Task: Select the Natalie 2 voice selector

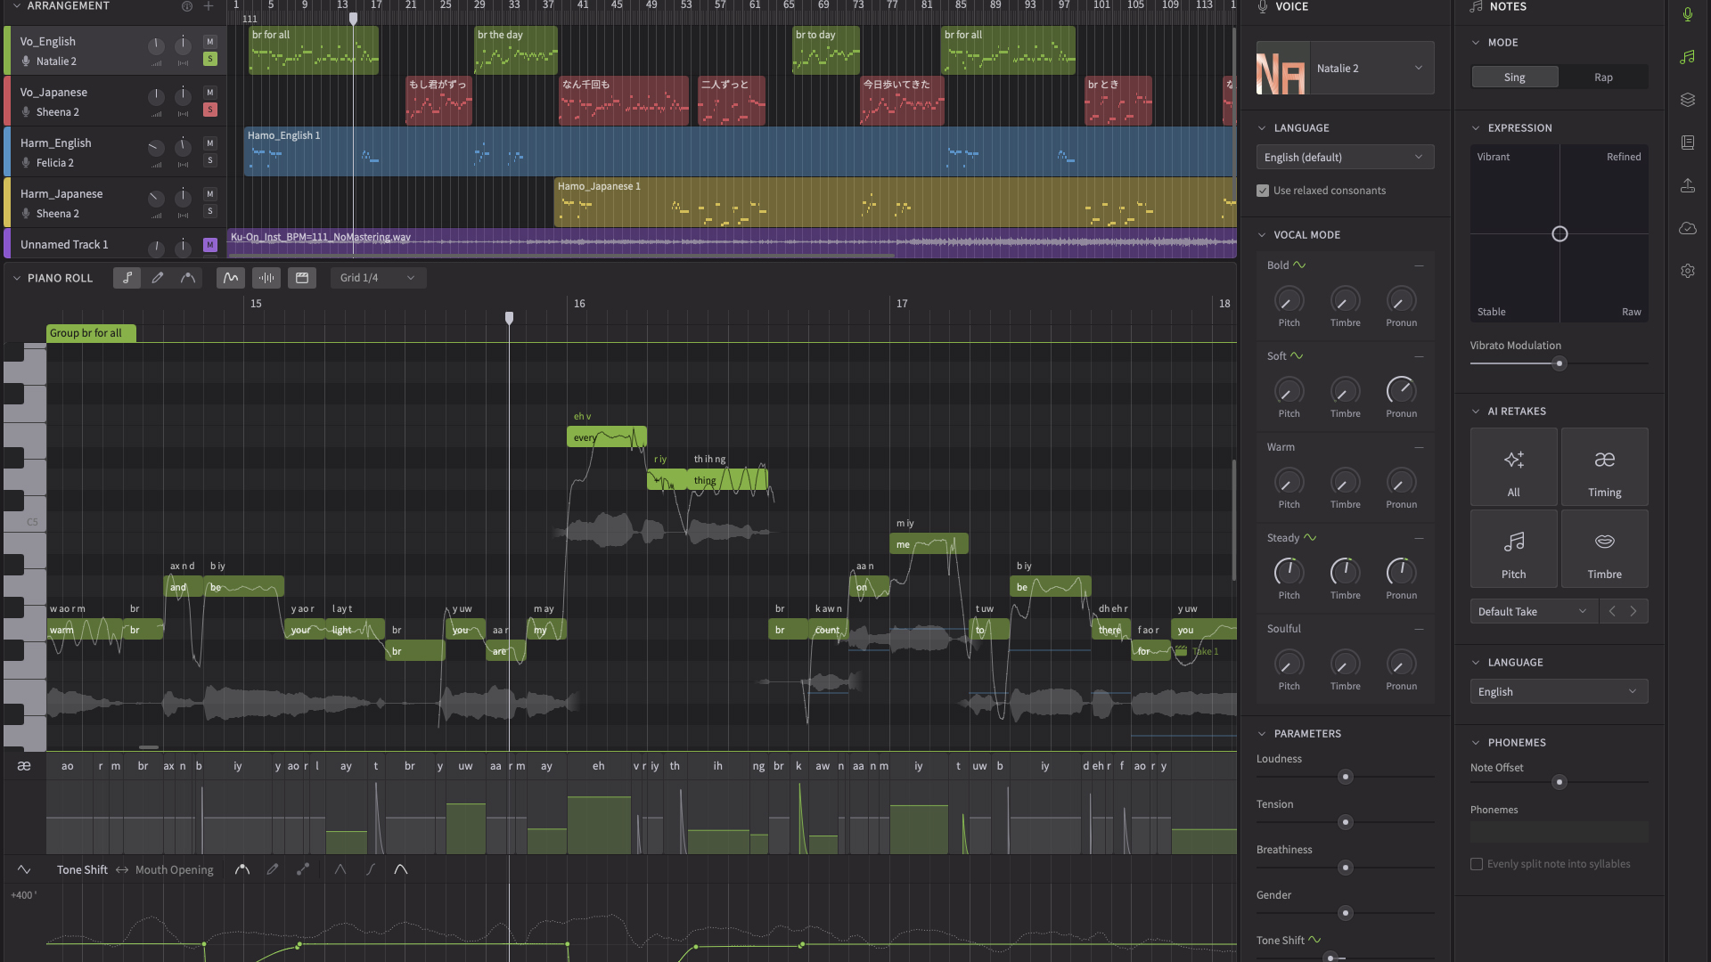Action: (1345, 69)
